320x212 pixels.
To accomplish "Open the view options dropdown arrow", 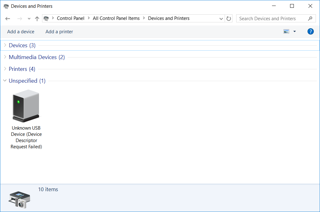I will pos(294,31).
